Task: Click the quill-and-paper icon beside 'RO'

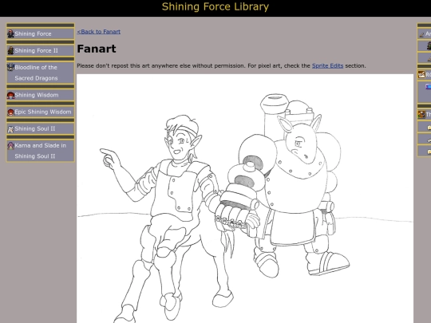Action: pos(421,74)
